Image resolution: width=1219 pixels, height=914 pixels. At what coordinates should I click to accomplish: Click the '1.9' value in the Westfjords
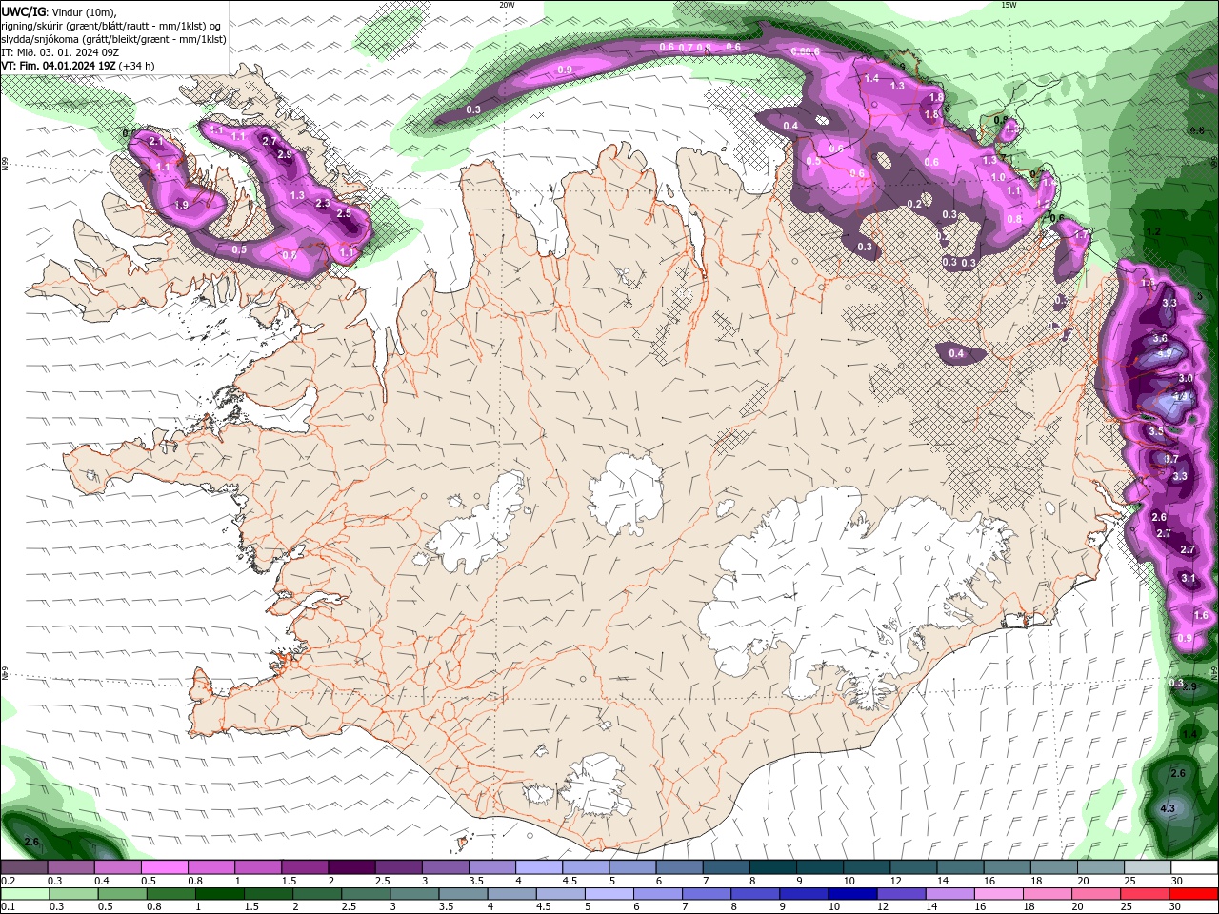[x=182, y=205]
